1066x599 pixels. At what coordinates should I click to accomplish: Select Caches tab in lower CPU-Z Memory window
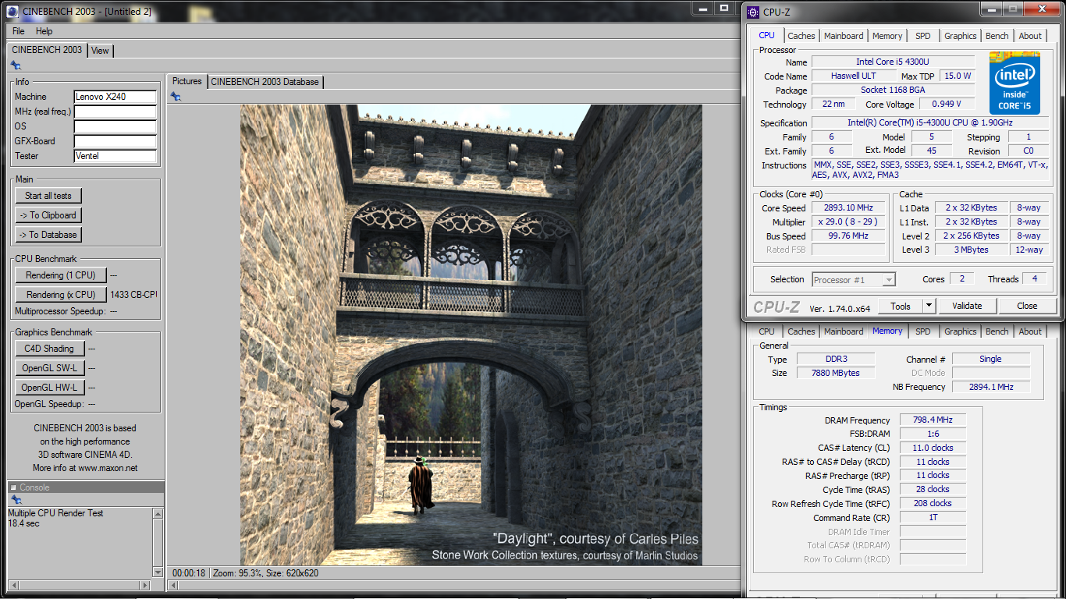(801, 331)
